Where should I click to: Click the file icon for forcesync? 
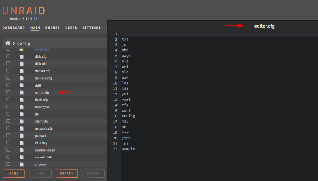tap(22, 107)
